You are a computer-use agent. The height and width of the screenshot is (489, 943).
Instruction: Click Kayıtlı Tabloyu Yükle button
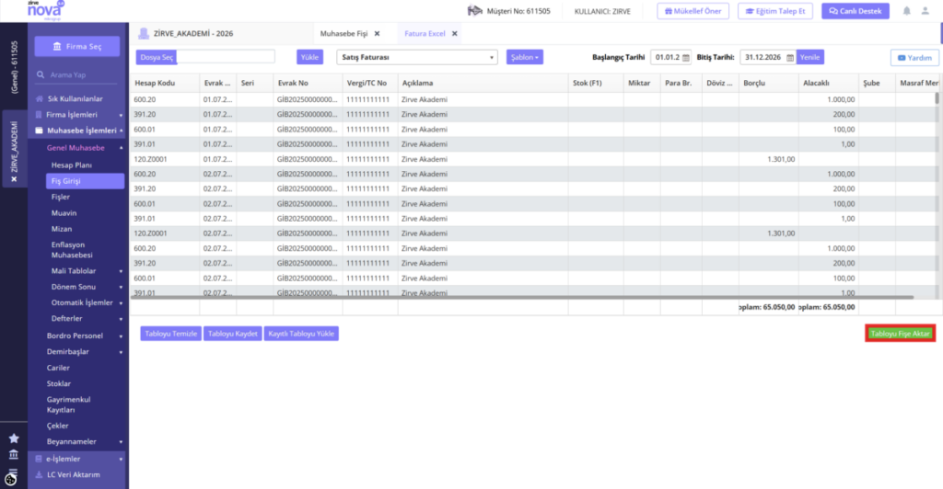click(x=301, y=334)
